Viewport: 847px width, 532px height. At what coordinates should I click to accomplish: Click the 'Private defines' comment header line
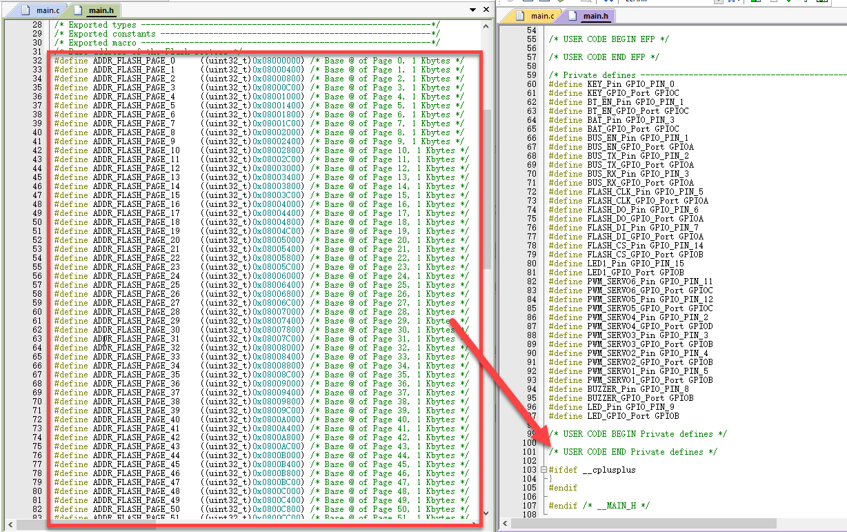(697, 75)
